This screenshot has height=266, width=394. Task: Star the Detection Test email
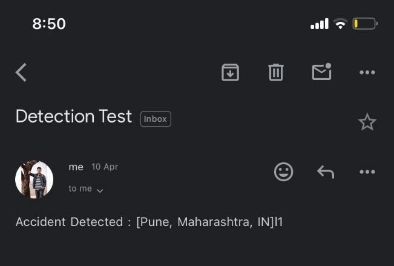click(367, 122)
